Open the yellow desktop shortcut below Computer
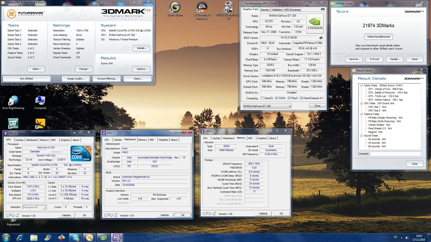 coord(40,124)
